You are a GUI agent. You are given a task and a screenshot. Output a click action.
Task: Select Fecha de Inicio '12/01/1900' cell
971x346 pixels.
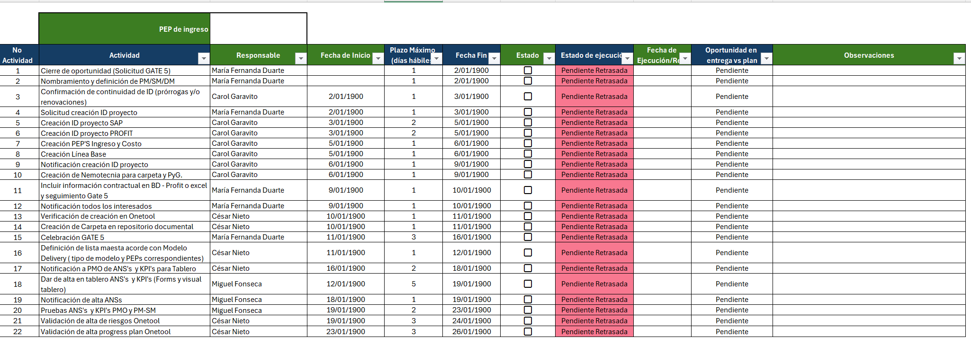[x=346, y=284]
